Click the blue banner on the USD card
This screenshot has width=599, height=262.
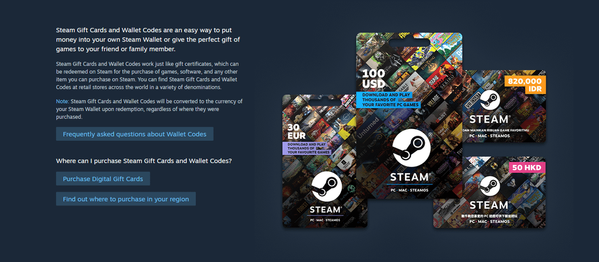point(388,100)
